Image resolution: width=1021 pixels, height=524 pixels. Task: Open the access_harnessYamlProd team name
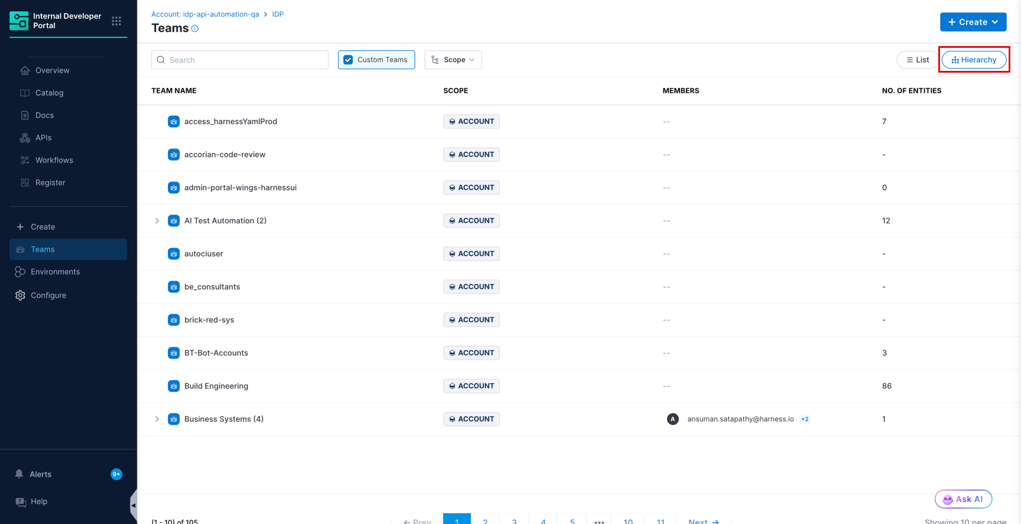[230, 122]
